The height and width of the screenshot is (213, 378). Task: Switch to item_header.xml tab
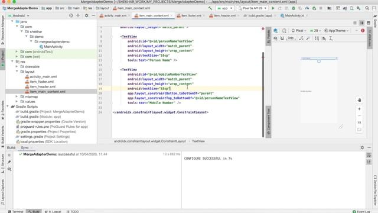[224, 15]
